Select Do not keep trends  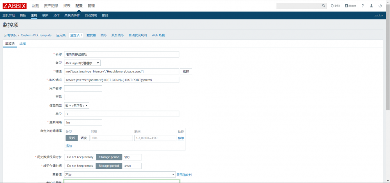(80, 166)
